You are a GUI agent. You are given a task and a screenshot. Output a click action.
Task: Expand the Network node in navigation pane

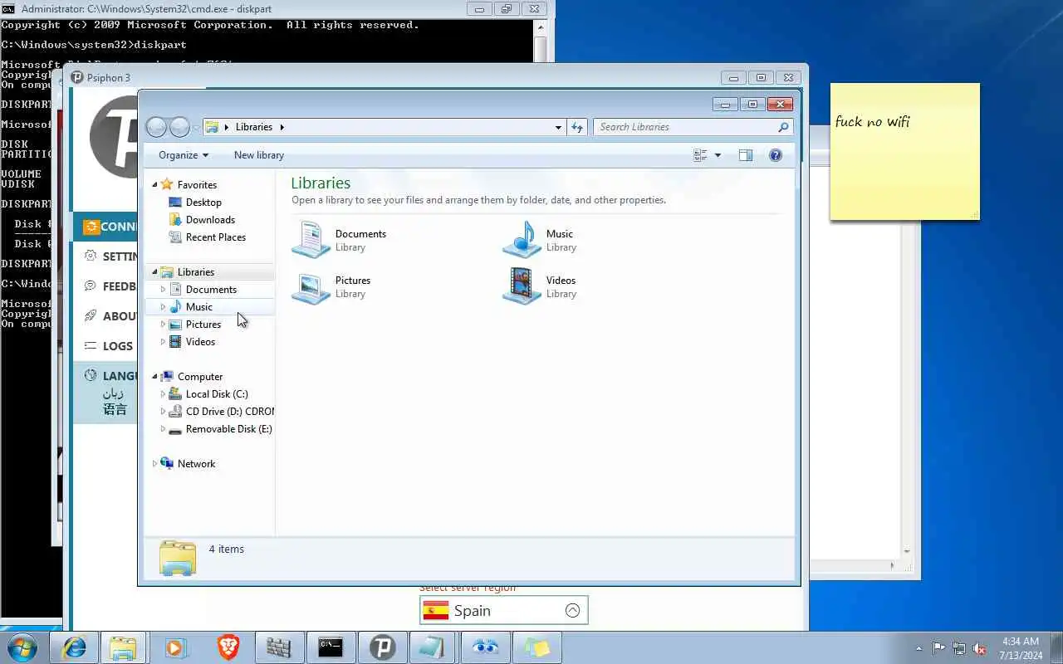154,464
